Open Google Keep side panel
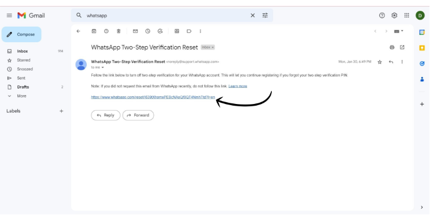The height and width of the screenshot is (223, 430). coord(422,48)
